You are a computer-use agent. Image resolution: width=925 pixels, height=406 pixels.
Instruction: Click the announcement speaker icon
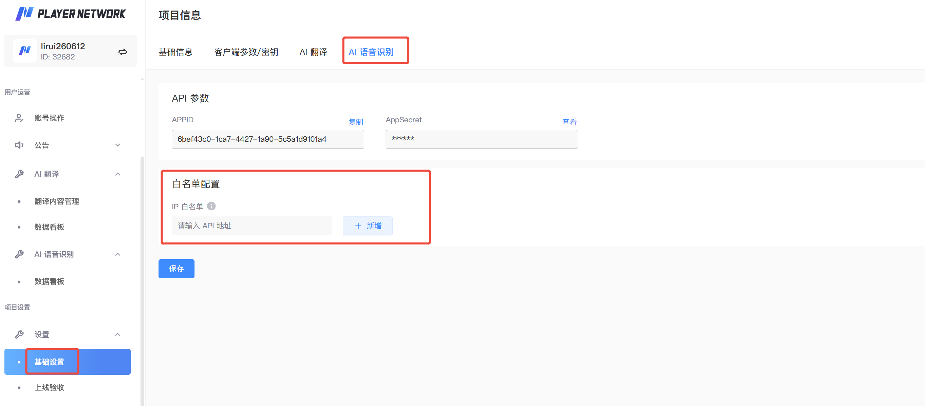19,145
